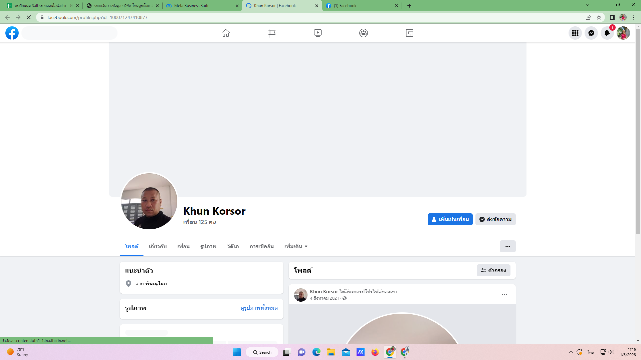Open the Groups icon in navigation

click(x=364, y=33)
